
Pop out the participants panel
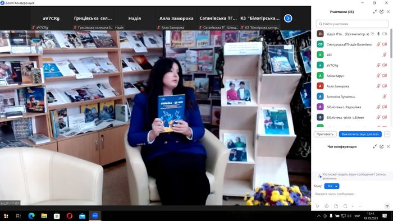click(381, 12)
